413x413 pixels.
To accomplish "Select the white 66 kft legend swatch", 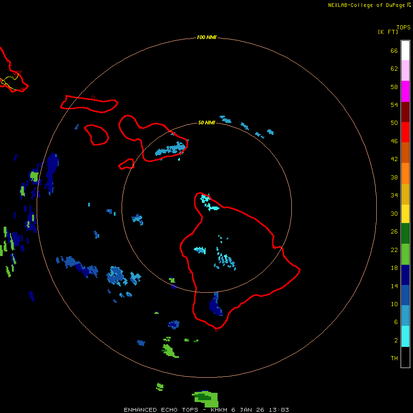I will (405, 50).
